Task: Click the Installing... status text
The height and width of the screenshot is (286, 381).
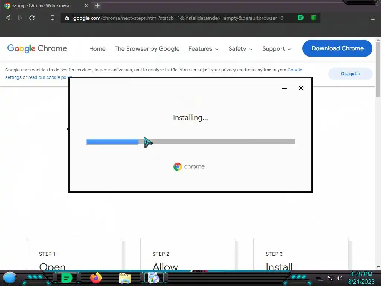Action: click(x=190, y=117)
